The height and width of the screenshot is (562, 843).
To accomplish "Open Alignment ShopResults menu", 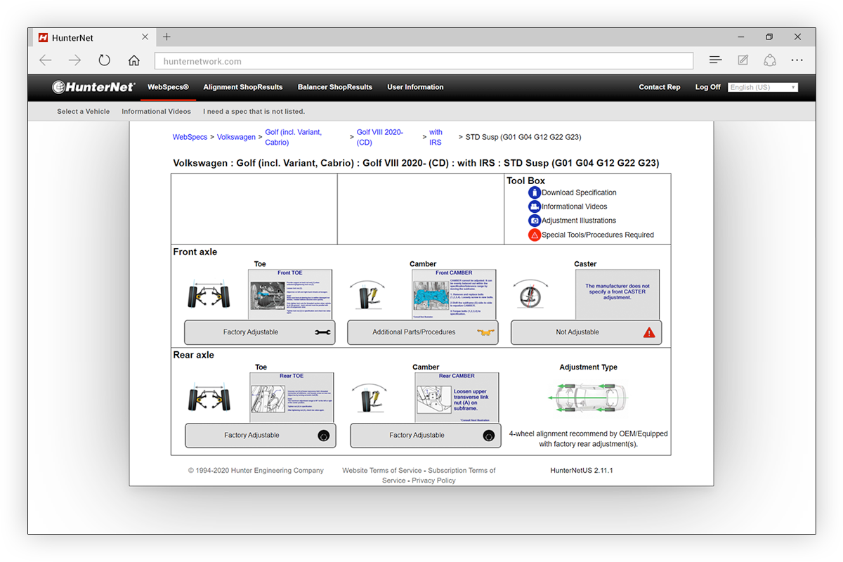I will (x=243, y=87).
